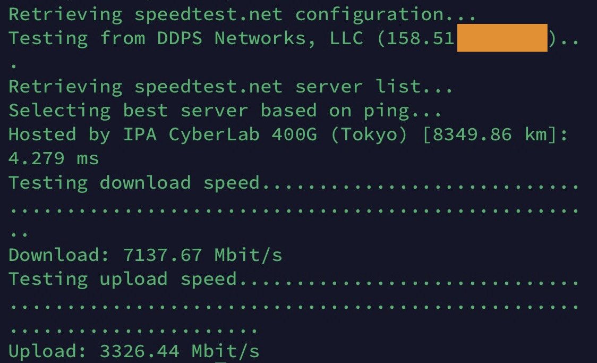
Task: Click "Mbit/s" unit on the Upload line
Action: pyautogui.click(x=225, y=351)
